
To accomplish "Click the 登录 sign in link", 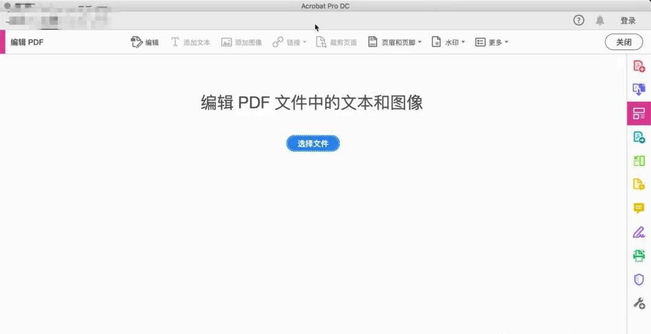I will pos(628,20).
